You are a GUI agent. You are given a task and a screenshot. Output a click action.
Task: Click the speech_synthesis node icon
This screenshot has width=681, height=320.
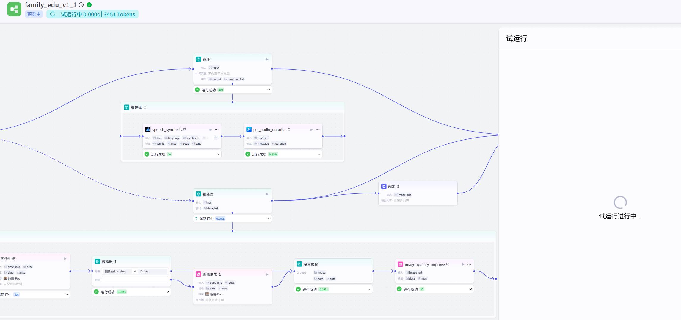pyautogui.click(x=148, y=129)
